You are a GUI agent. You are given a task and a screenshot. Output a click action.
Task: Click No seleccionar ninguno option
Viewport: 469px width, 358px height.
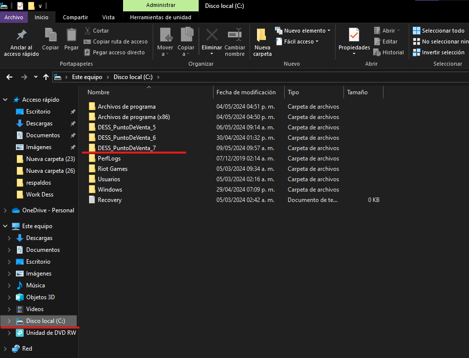point(441,41)
